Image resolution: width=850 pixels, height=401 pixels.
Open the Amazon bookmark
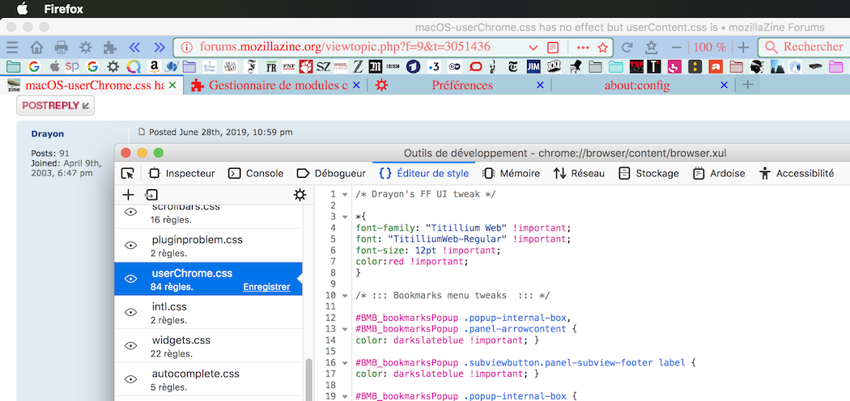[x=154, y=66]
